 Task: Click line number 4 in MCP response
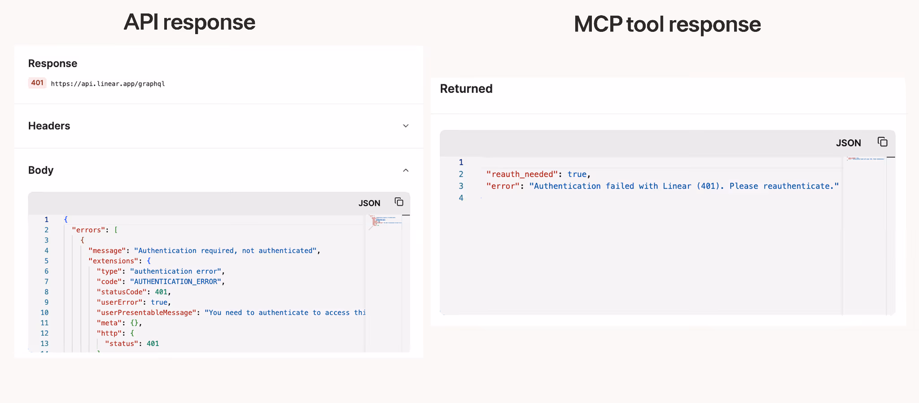click(x=461, y=197)
